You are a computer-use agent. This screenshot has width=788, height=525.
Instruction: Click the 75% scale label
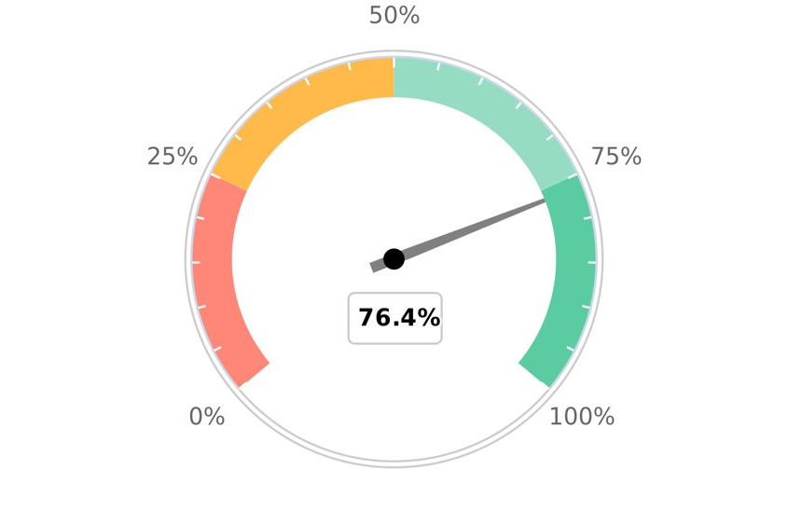pyautogui.click(x=616, y=157)
